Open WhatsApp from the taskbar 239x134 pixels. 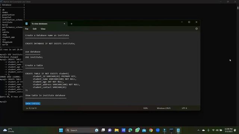click(137, 130)
